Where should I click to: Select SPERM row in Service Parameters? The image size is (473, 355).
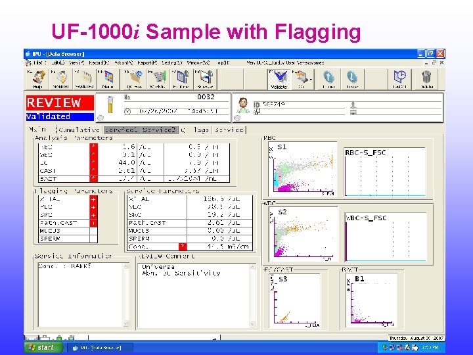pyautogui.click(x=190, y=239)
